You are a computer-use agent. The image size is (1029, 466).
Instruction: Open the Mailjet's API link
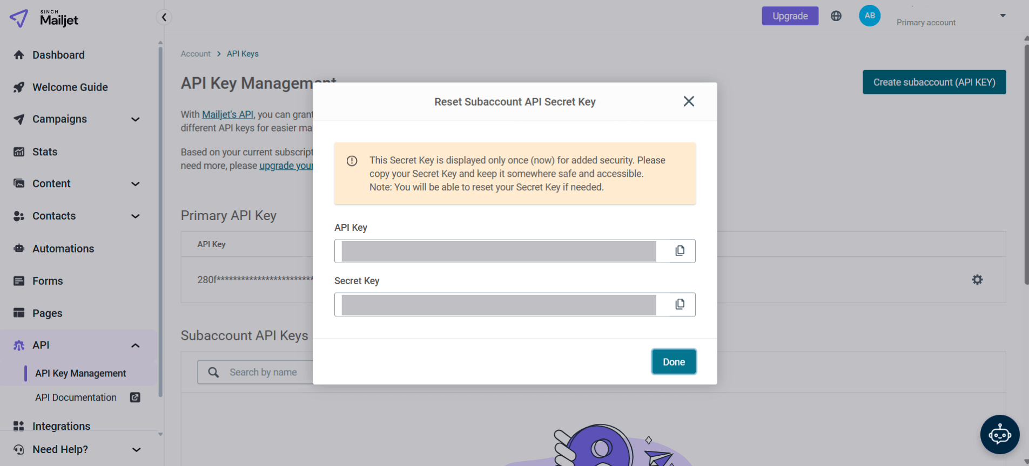(227, 114)
